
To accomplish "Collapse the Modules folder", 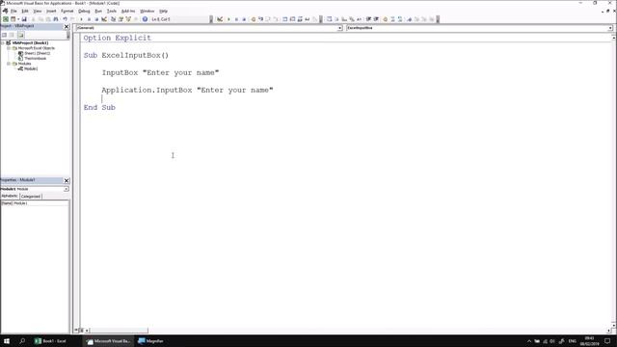I will pyautogui.click(x=9, y=64).
